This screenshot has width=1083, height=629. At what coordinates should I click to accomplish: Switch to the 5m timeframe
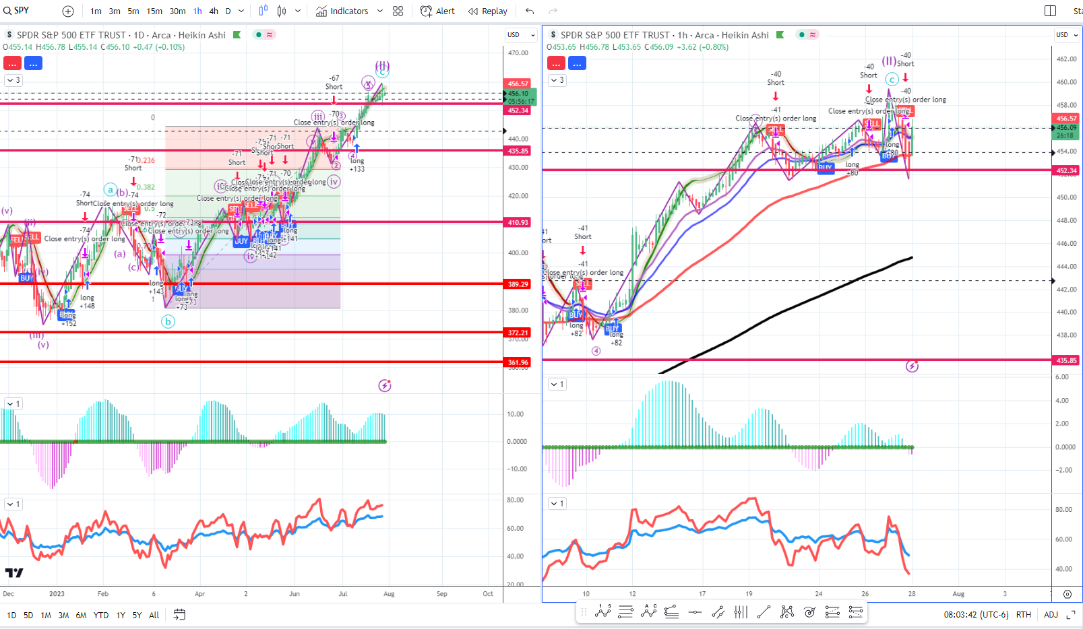tap(133, 11)
